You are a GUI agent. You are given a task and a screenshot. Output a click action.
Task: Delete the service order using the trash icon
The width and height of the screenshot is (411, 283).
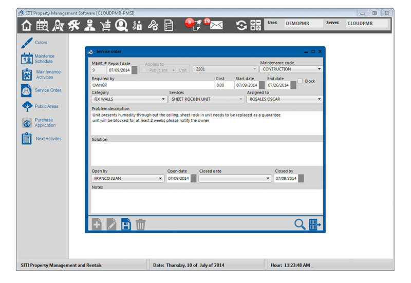(x=141, y=224)
